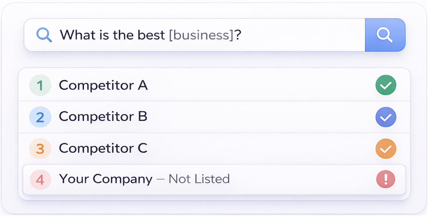Click the green checkmark for Competitor A

[386, 85]
